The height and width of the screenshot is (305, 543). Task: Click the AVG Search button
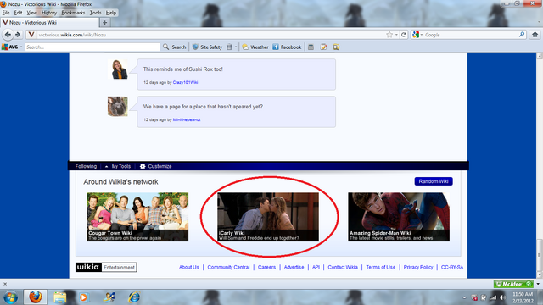click(175, 47)
